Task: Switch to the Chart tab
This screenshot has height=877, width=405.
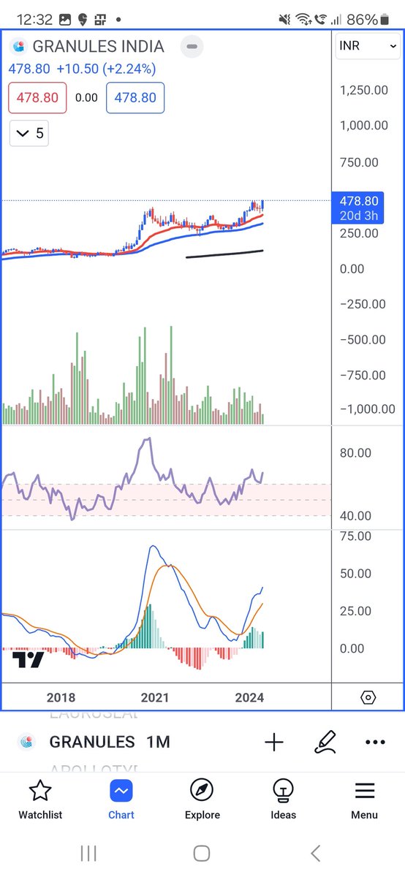Action: coord(121,799)
